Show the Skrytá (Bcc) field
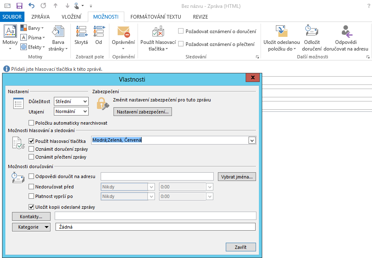Viewport: 372px width, 258px height. (x=81, y=35)
